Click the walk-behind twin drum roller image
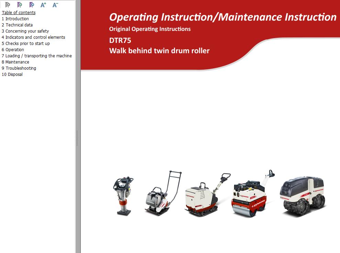The image size is (340, 253). pyautogui.click(x=253, y=193)
